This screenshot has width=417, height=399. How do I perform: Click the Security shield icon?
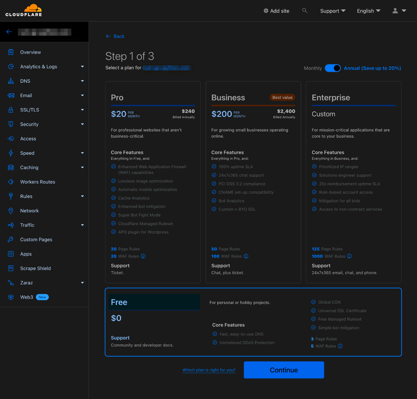(11, 124)
